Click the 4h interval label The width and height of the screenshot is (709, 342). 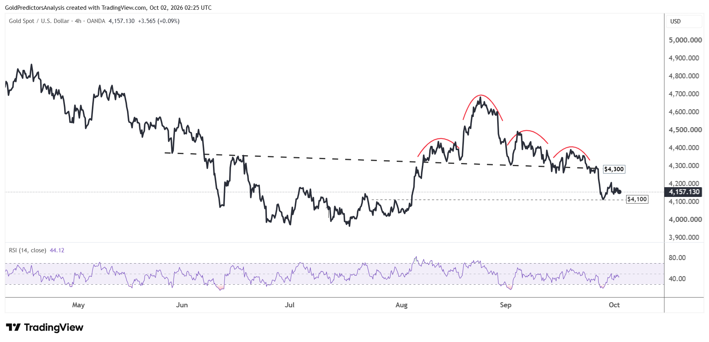click(x=78, y=21)
